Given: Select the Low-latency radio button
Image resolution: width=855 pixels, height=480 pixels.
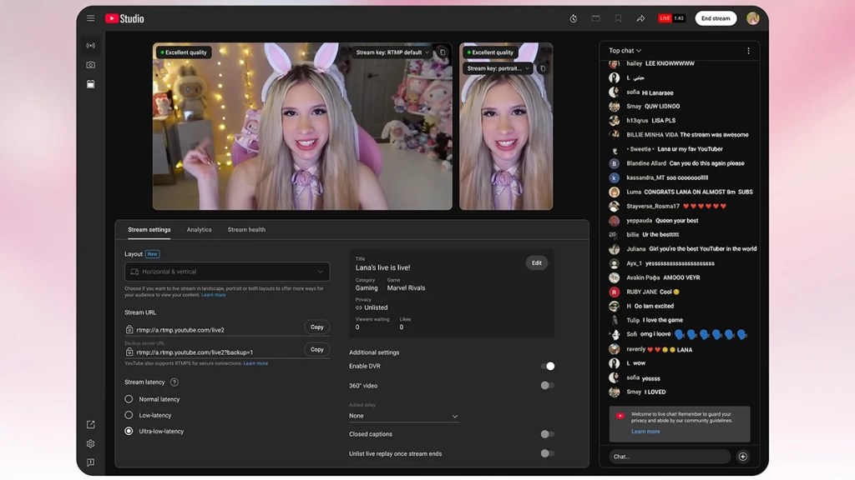Looking at the screenshot, I should pyautogui.click(x=127, y=415).
